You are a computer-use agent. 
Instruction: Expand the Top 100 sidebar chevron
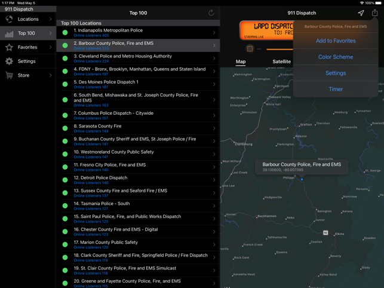click(x=50, y=33)
